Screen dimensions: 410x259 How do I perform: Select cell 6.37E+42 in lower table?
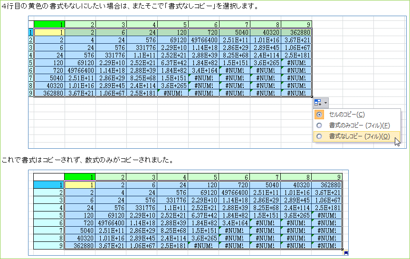(203, 215)
